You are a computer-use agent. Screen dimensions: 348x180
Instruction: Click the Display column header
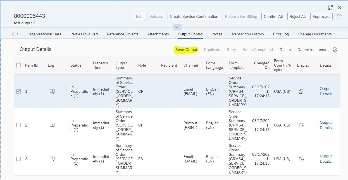click(x=303, y=65)
